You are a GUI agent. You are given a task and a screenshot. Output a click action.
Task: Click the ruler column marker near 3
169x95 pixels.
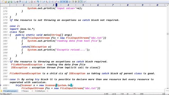pos(56,5)
